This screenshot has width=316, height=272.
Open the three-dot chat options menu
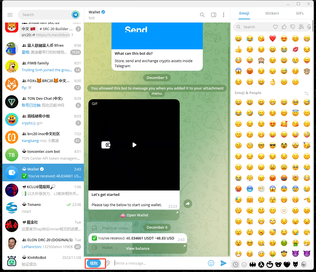[x=224, y=15]
